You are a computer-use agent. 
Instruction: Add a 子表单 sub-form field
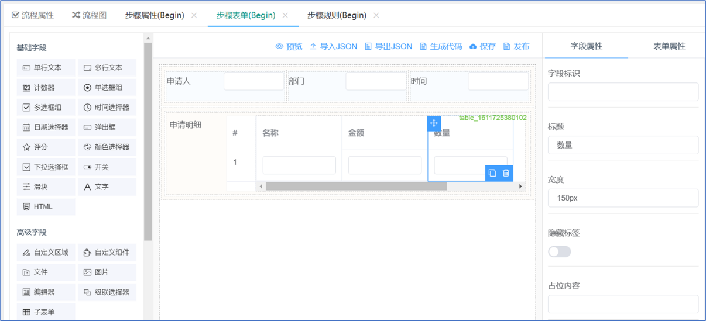coord(46,312)
